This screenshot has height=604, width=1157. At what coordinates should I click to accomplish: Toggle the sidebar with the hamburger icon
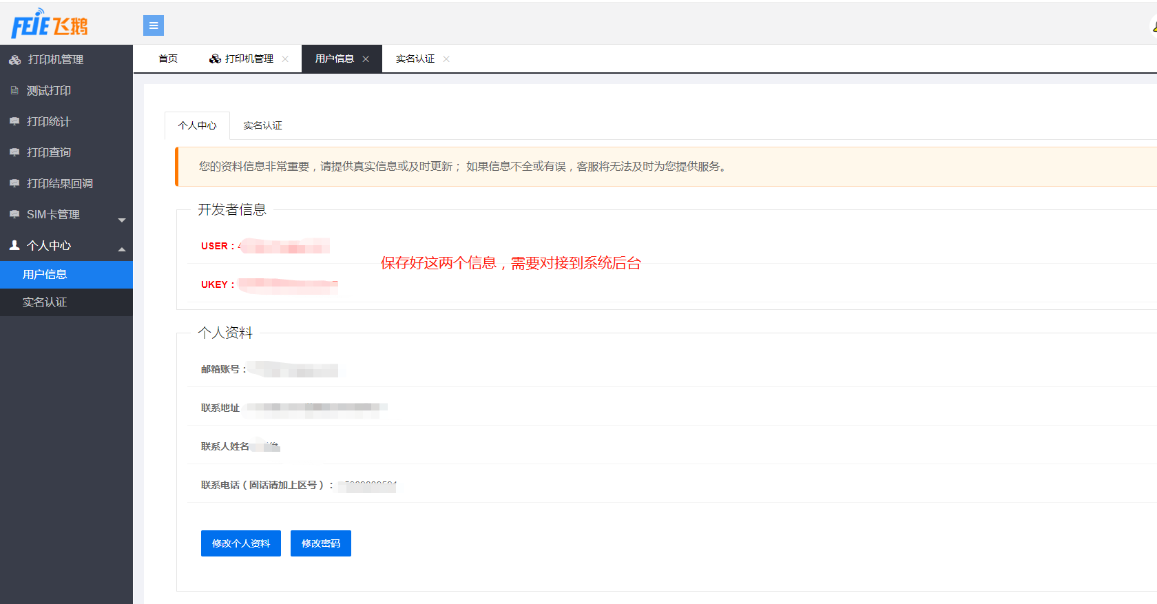tap(153, 25)
